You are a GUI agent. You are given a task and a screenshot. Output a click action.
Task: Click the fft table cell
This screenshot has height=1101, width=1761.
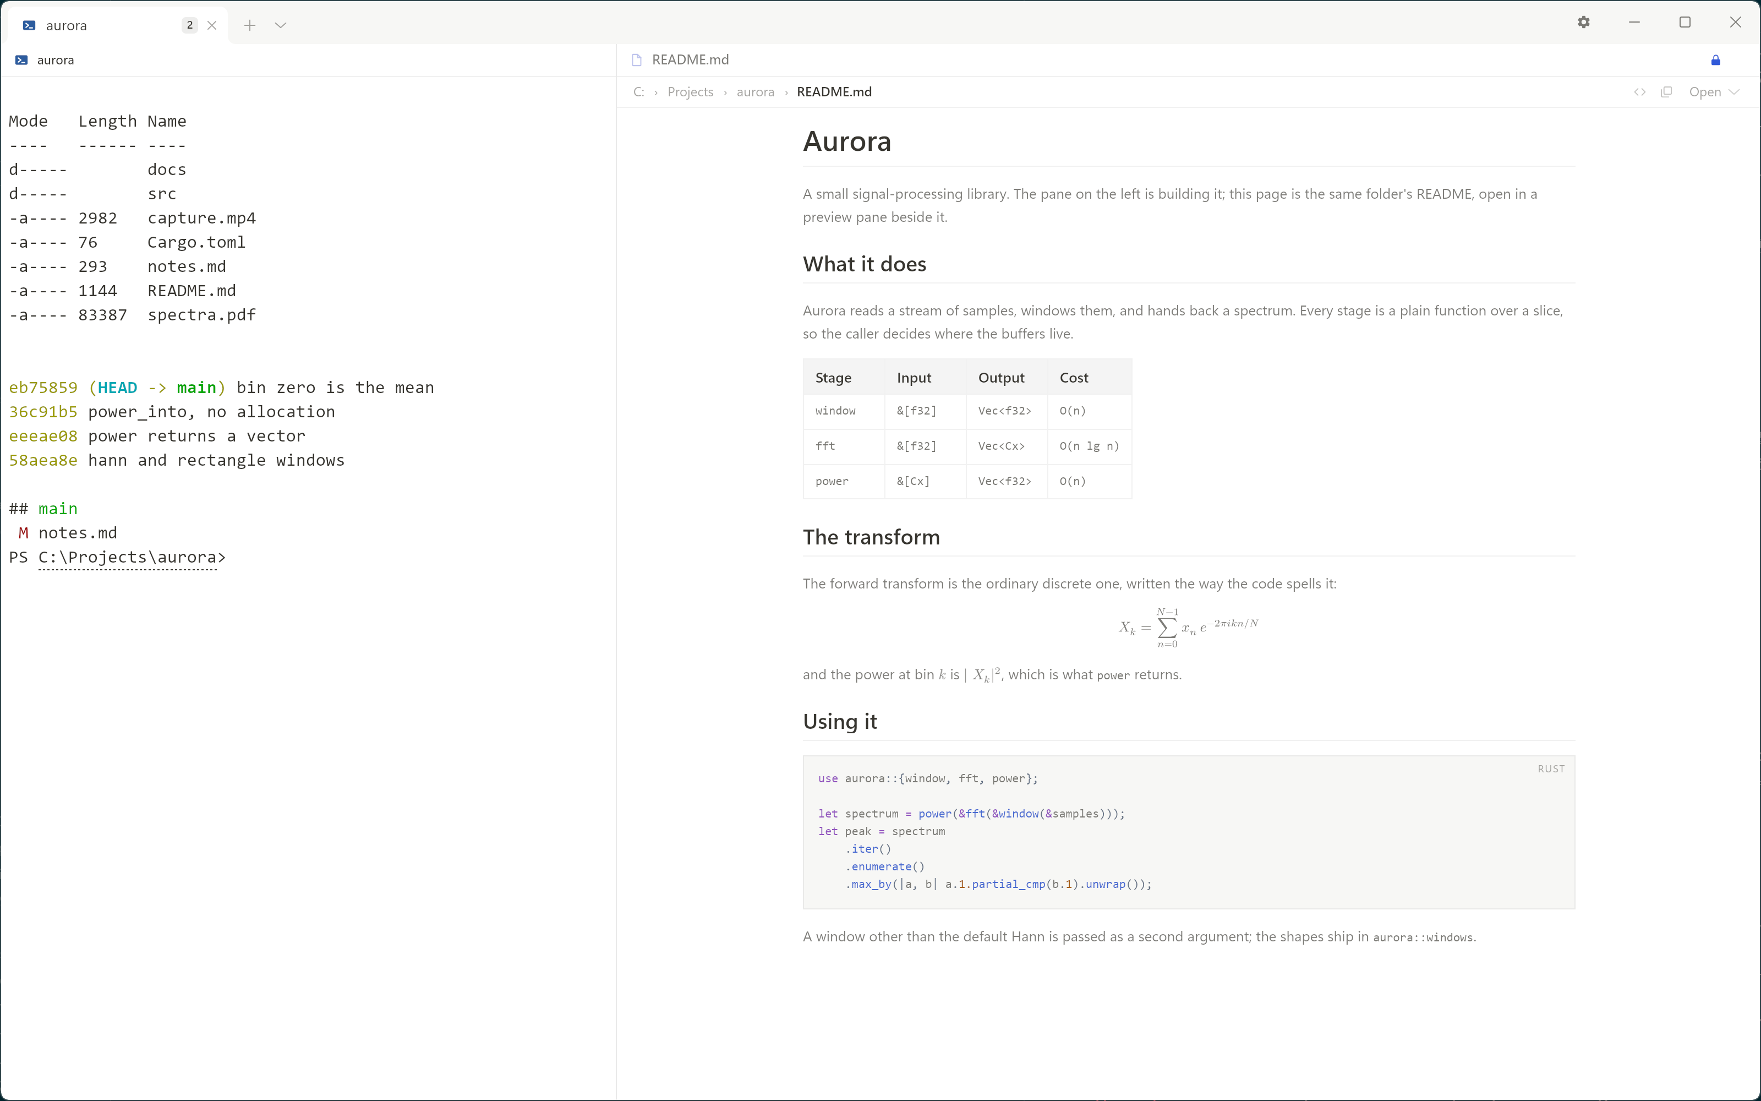pos(844,446)
